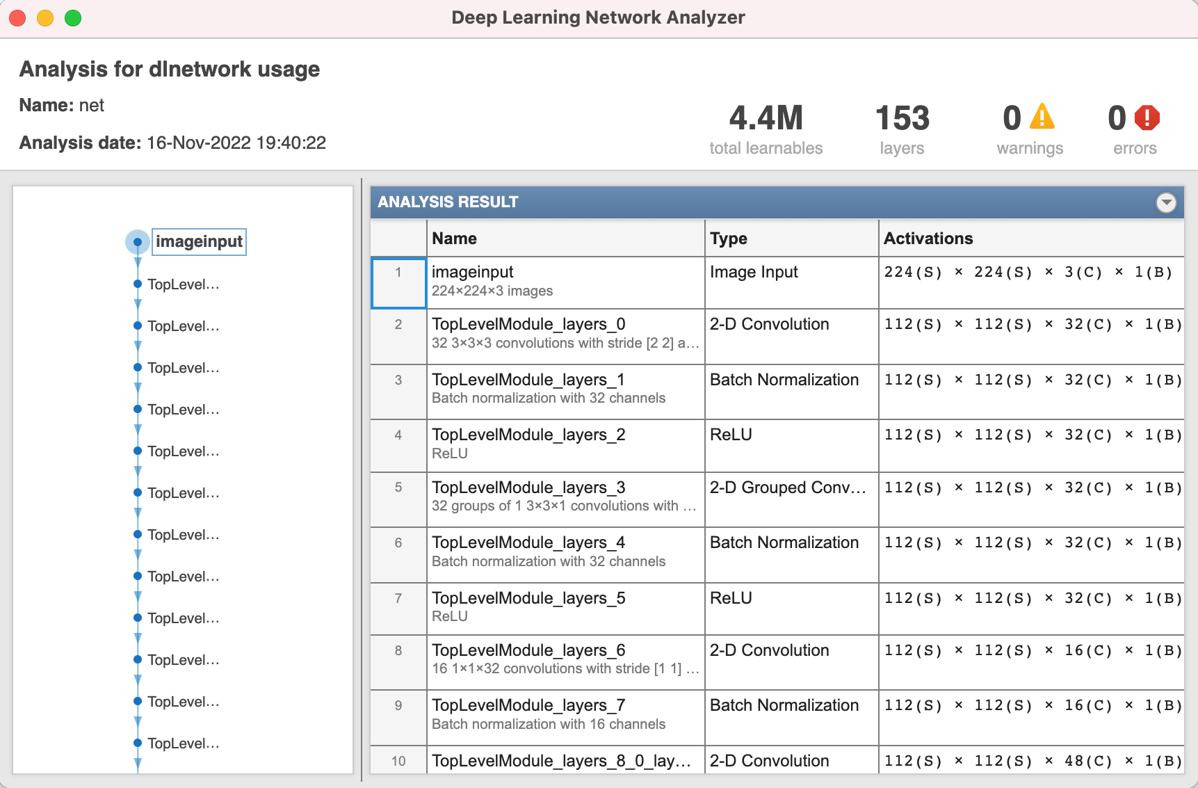1198x788 pixels.
Task: Click the Activations column header
Action: tap(1031, 239)
